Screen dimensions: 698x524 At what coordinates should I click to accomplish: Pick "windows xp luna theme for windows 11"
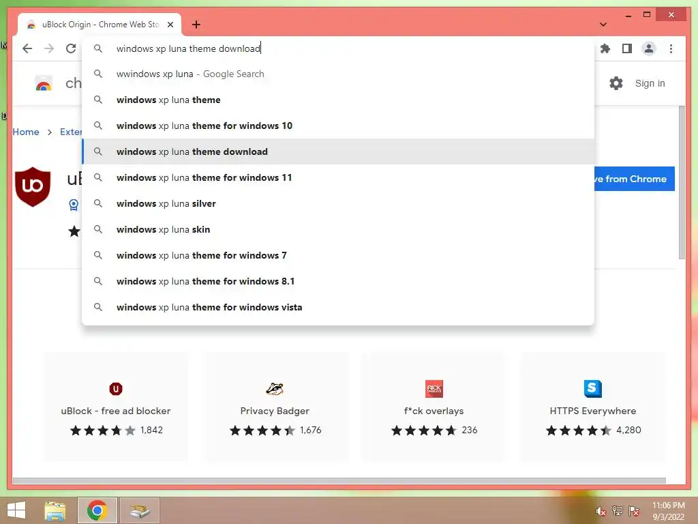click(x=338, y=177)
